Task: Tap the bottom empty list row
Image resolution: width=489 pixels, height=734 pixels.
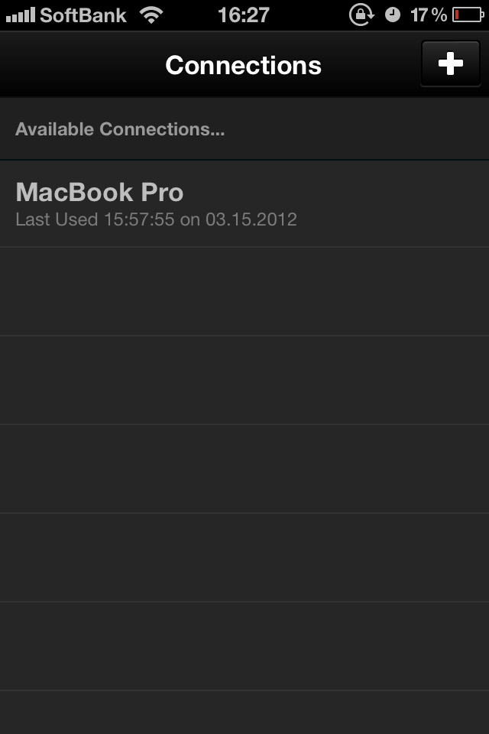Action: click(244, 711)
